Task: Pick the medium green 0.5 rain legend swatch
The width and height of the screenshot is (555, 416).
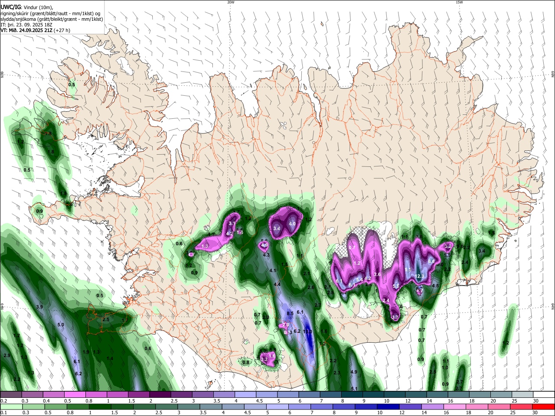Action: click(55, 406)
